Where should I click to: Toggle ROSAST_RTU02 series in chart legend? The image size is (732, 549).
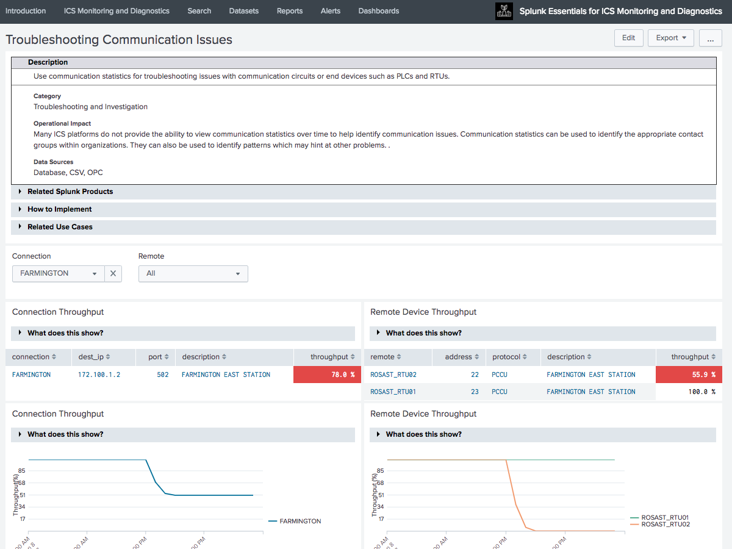665,524
